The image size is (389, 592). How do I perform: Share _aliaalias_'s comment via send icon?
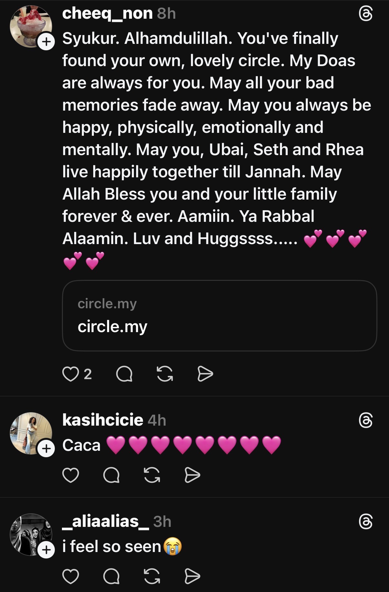coord(192,577)
